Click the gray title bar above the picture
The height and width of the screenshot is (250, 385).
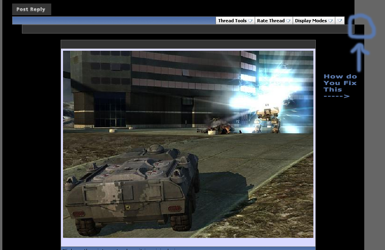pyautogui.click(x=188, y=44)
